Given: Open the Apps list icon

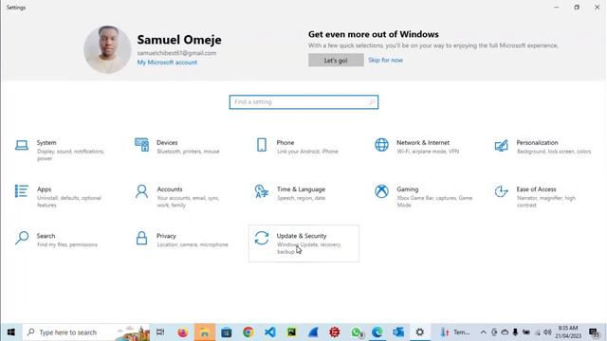Looking at the screenshot, I should [x=22, y=191].
